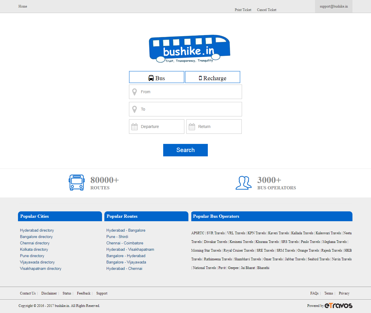
Task: Select Pune - Shirdi route
Action: (x=117, y=237)
